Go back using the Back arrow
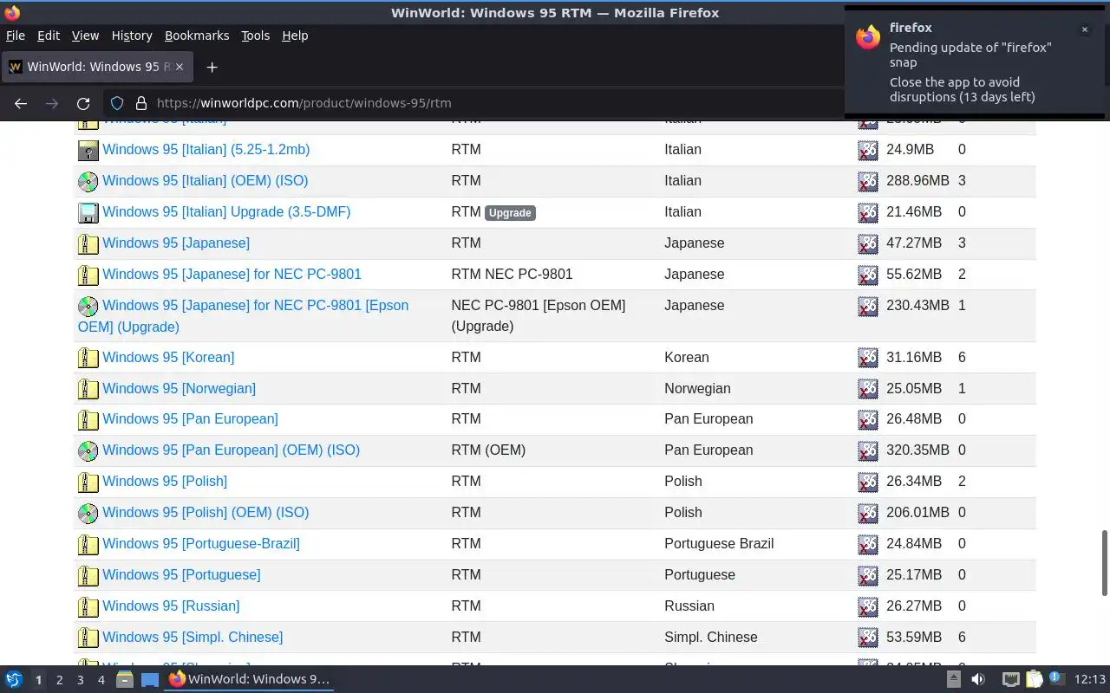This screenshot has height=693, width=1110. (x=21, y=103)
